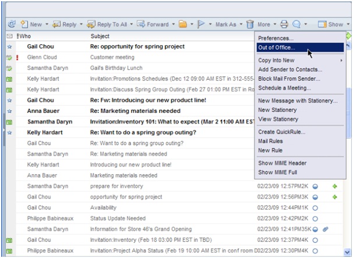Image resolution: width=353 pixels, height=258 pixels.
Task: Click the envelope icon column header
Action: (x=9, y=36)
